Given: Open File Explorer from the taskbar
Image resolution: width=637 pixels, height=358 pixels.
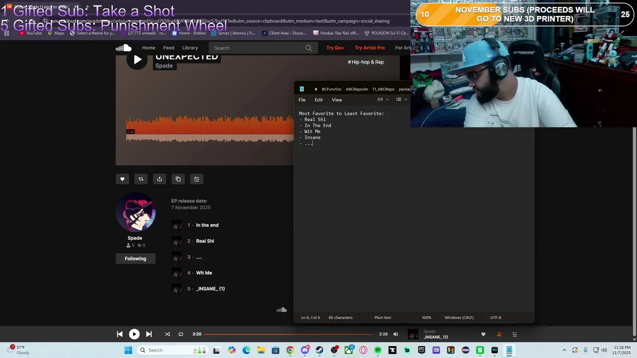Looking at the screenshot, I should pyautogui.click(x=261, y=350).
